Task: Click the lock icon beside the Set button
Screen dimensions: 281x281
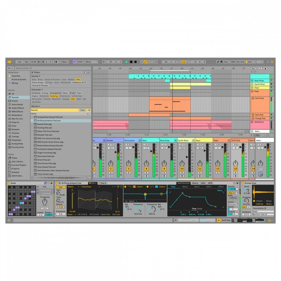Action: tap(265, 68)
